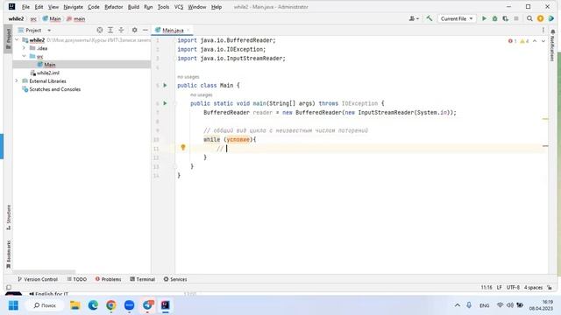
Task: Open the Run menu
Action: [148, 7]
